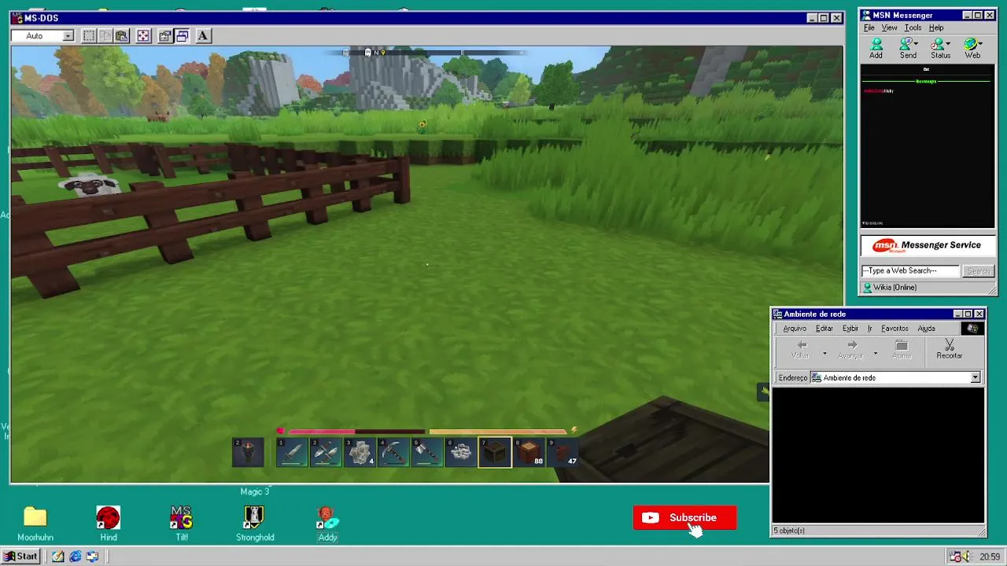Screen dimensions: 1007x566
Task: Click the yellow stamina bar
Action: pos(497,431)
